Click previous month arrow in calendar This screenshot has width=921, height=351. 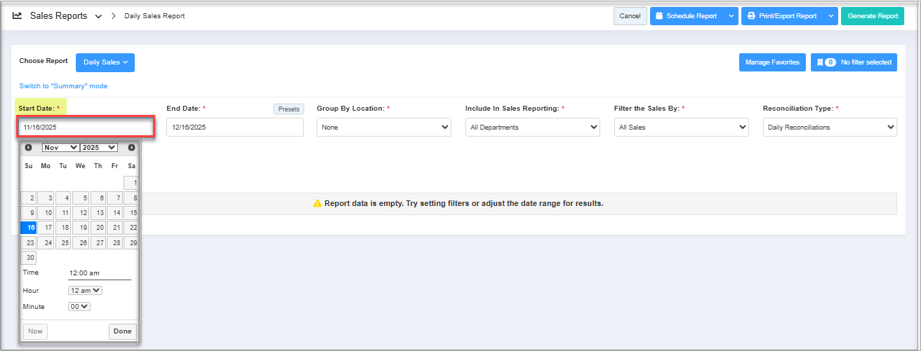click(x=28, y=148)
